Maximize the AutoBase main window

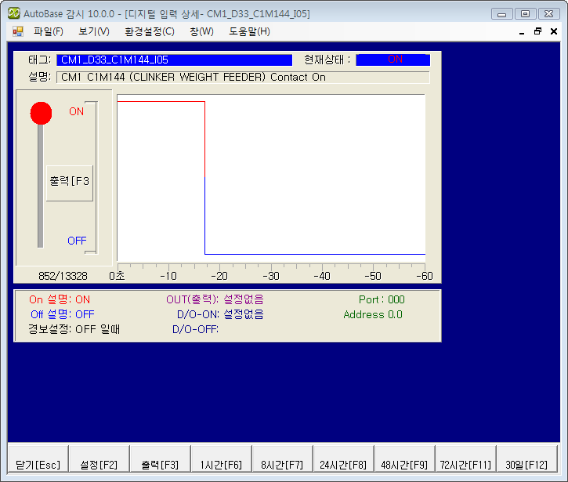(525, 14)
